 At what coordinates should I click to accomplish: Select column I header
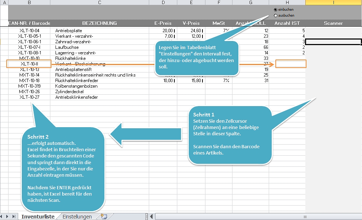pyautogui.click(x=333, y=3)
